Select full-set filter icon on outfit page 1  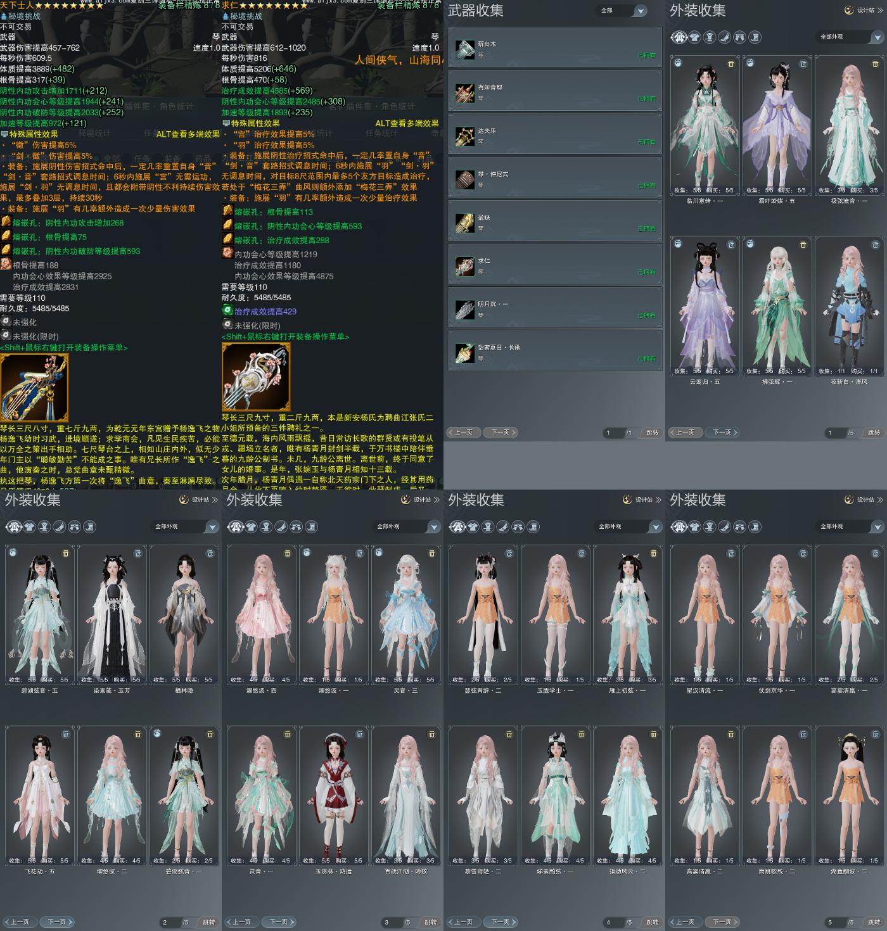[x=679, y=37]
